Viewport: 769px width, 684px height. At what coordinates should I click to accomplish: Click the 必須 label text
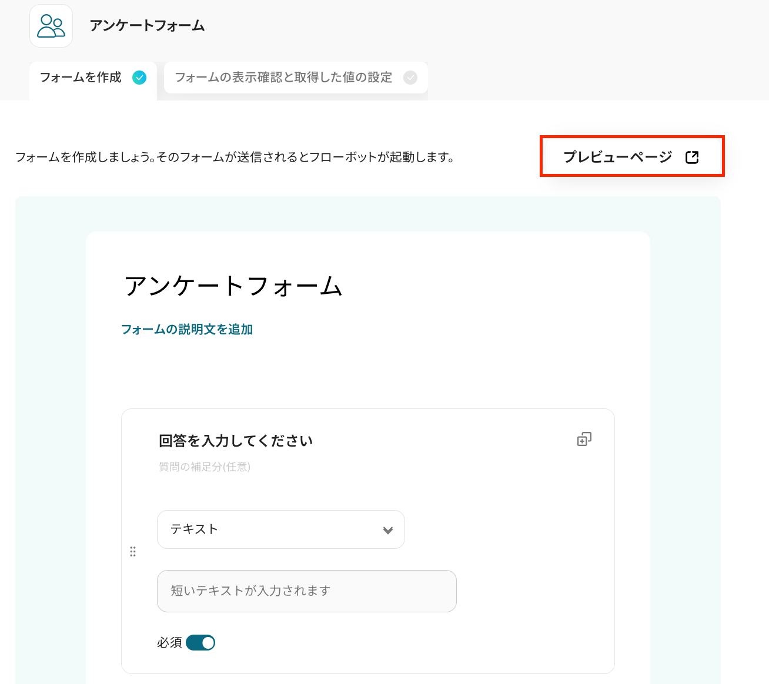point(169,643)
